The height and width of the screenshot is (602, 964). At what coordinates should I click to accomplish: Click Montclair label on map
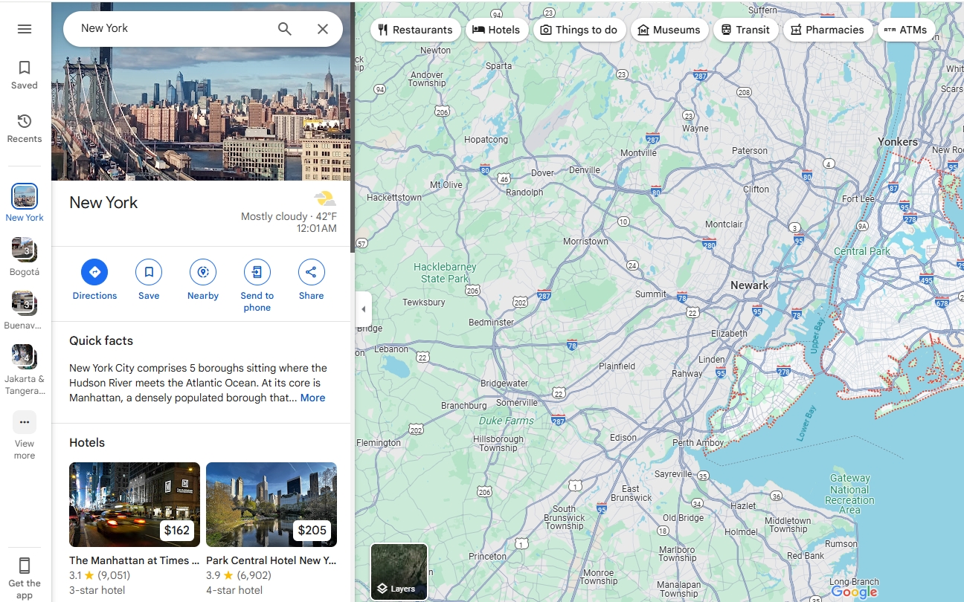724,224
